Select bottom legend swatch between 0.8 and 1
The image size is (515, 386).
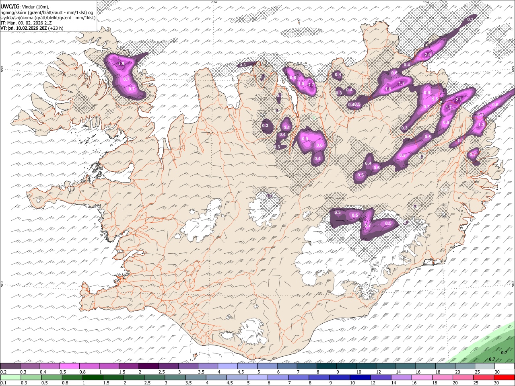[72, 377]
